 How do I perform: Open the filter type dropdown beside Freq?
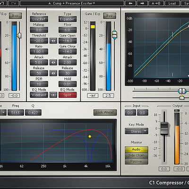tap(3, 112)
